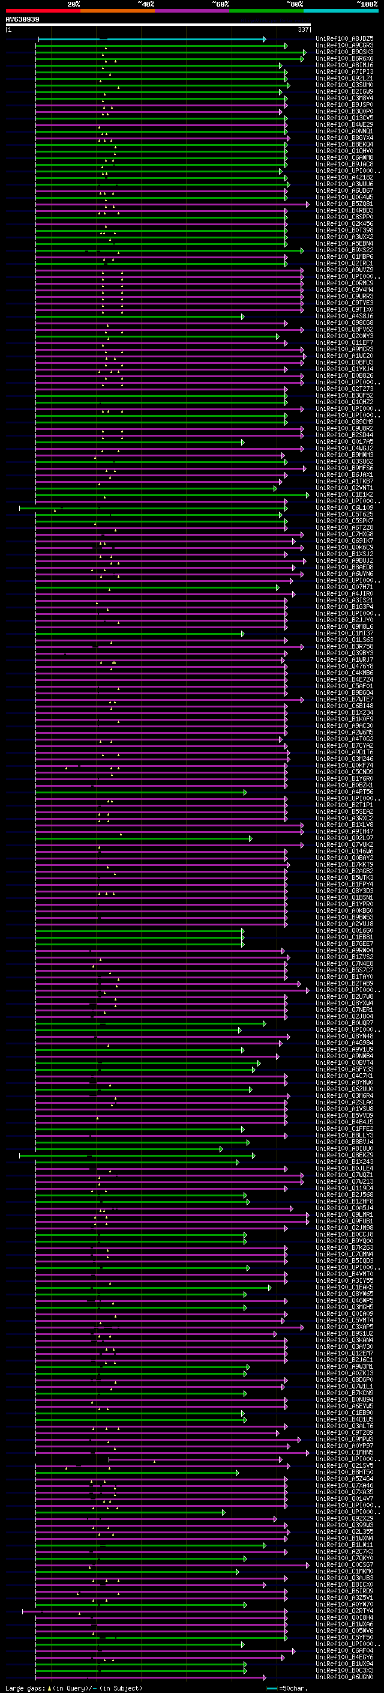Screen dimensions: 384x1693
Task: Click label UniRef100_A4Z182
Action: (x=344, y=178)
